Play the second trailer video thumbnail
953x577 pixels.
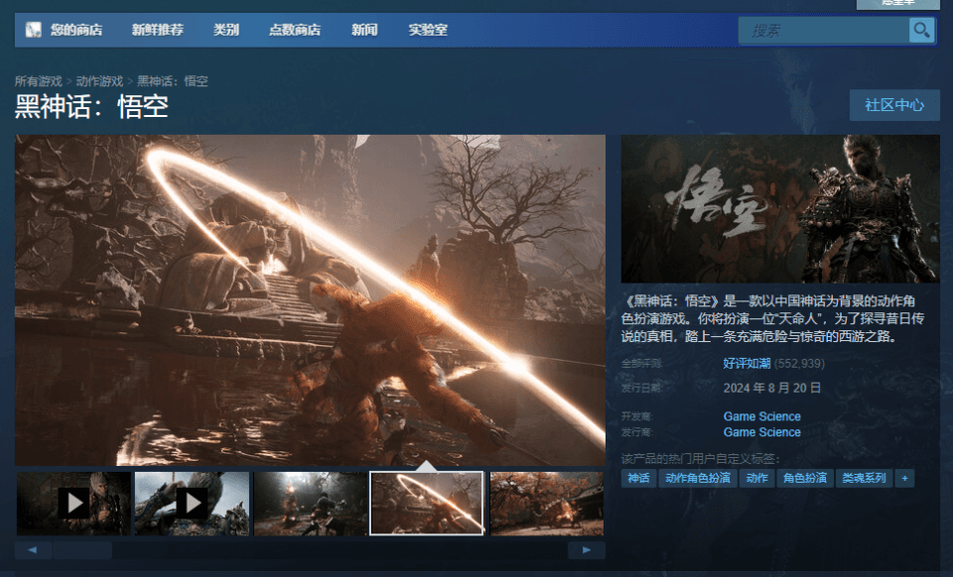coord(192,504)
